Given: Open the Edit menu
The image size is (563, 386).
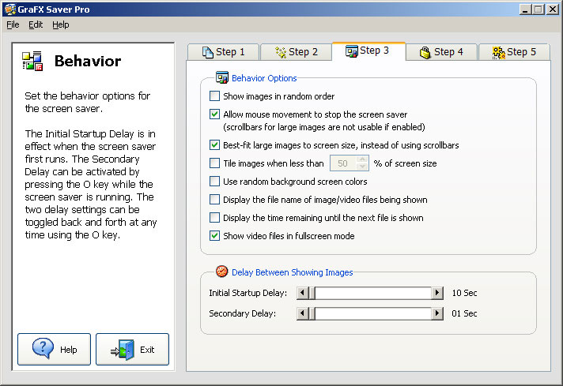Looking at the screenshot, I should click(x=36, y=24).
